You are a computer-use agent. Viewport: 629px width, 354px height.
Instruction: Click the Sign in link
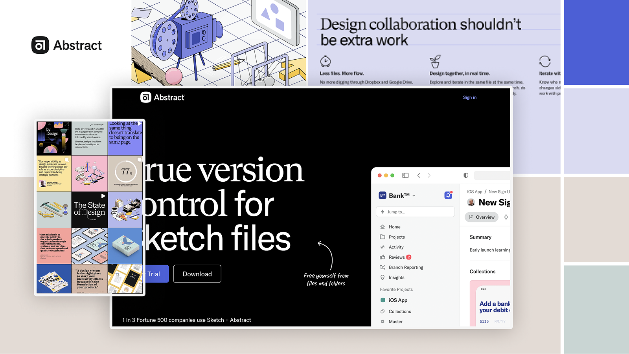(x=469, y=97)
